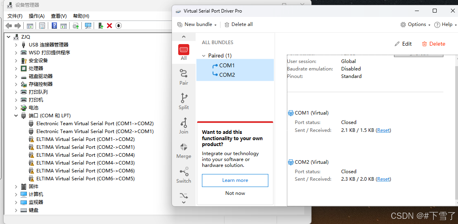Viewport: 458px width, 224px height.
Task: Open the 查看(V) menu
Action: click(x=59, y=16)
